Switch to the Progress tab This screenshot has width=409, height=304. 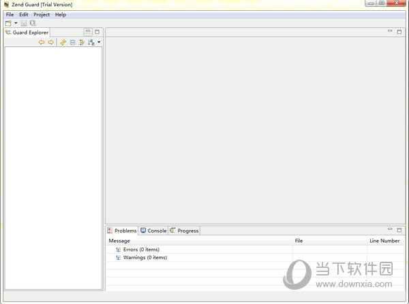tap(185, 231)
